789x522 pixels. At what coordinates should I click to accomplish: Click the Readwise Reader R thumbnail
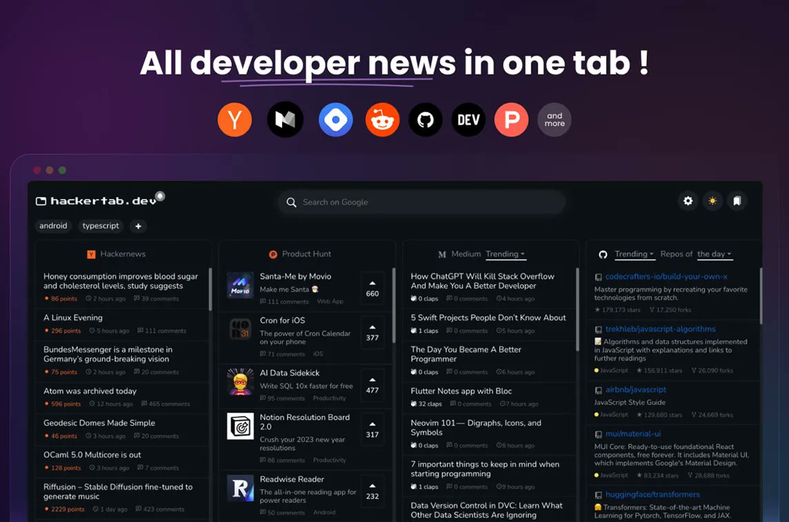pyautogui.click(x=241, y=488)
